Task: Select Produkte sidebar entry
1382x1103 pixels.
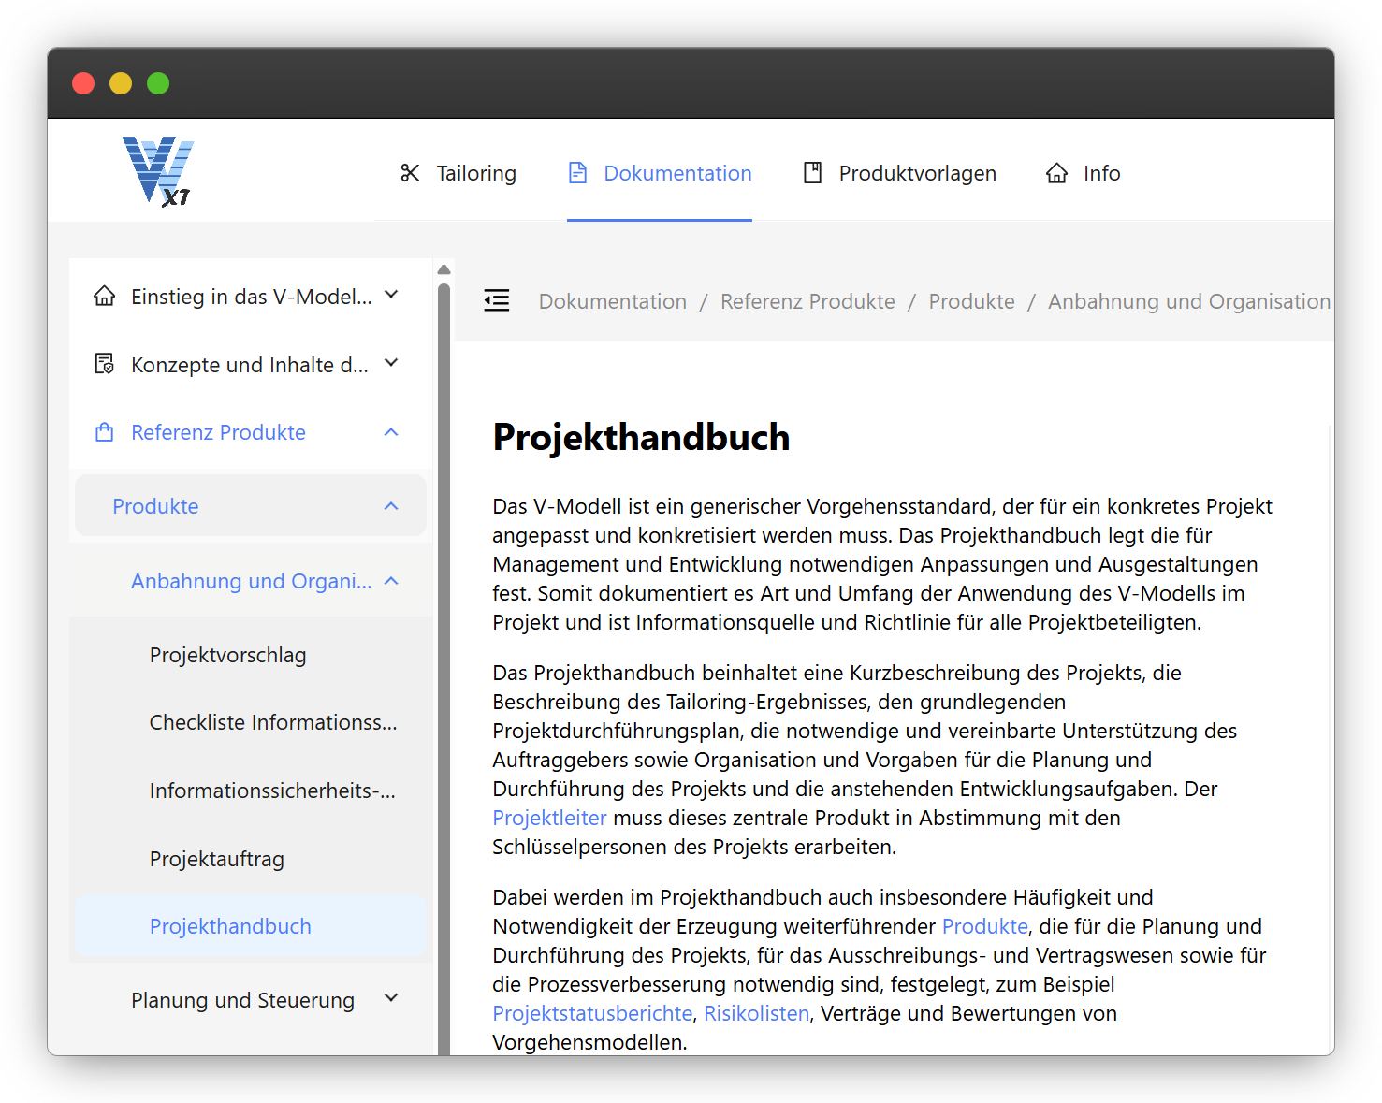Action: pyautogui.click(x=250, y=506)
